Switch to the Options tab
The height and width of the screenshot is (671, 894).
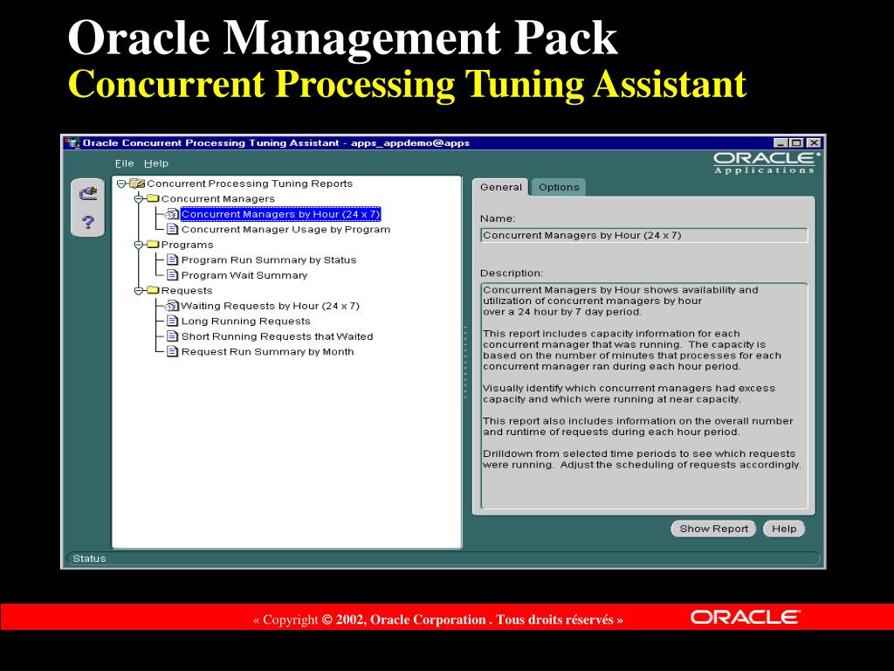[x=559, y=187]
